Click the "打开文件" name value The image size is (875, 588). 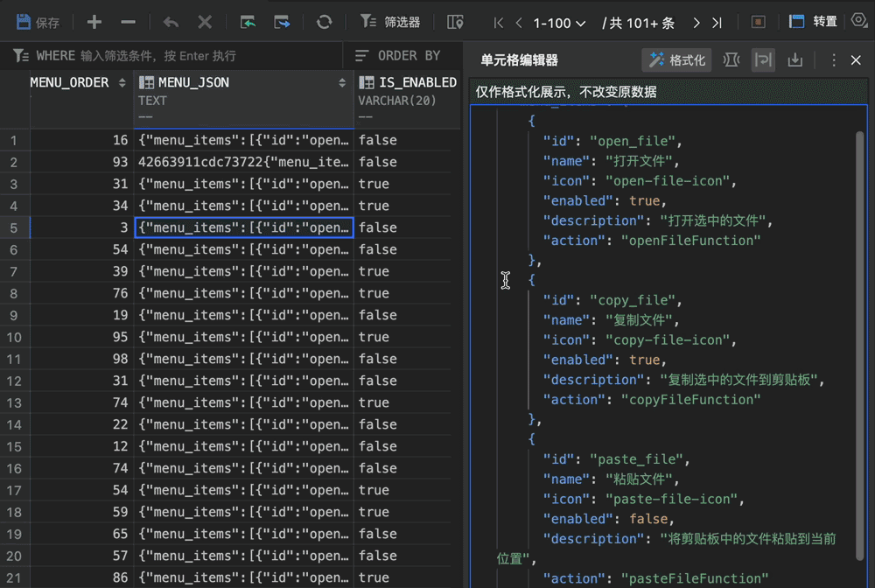click(x=639, y=161)
